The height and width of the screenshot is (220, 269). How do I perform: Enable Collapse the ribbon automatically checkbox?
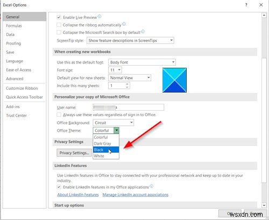59,25
